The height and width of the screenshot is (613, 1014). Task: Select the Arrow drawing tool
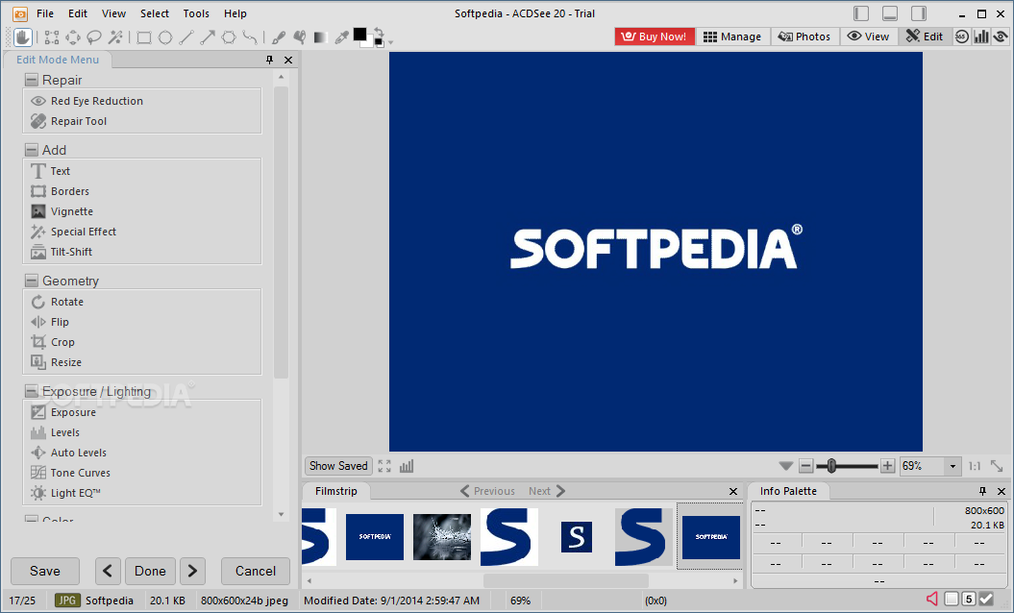click(x=208, y=37)
